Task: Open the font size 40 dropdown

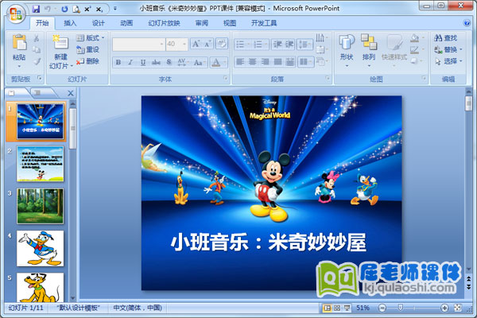Action: (x=184, y=45)
